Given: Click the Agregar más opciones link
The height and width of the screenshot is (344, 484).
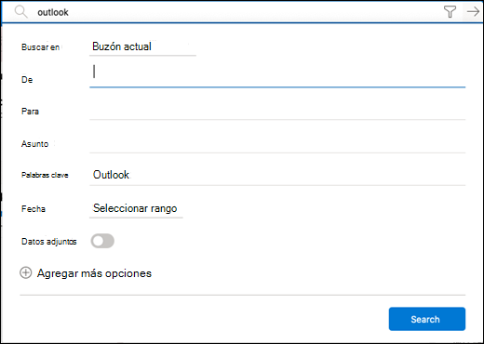Looking at the screenshot, I should (x=94, y=273).
